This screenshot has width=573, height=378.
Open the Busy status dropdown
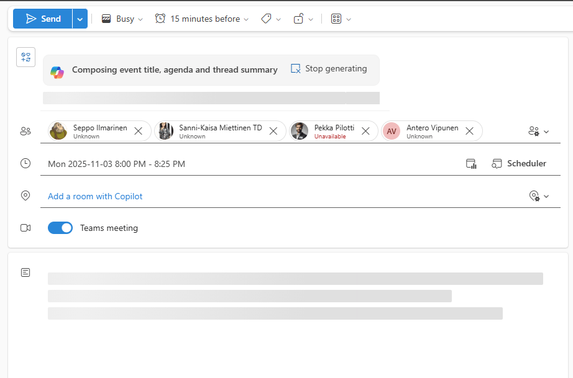tap(122, 19)
